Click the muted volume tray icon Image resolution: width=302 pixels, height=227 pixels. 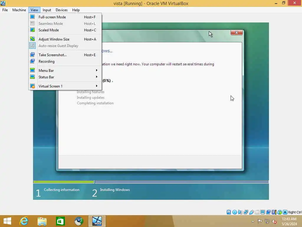[274, 221]
